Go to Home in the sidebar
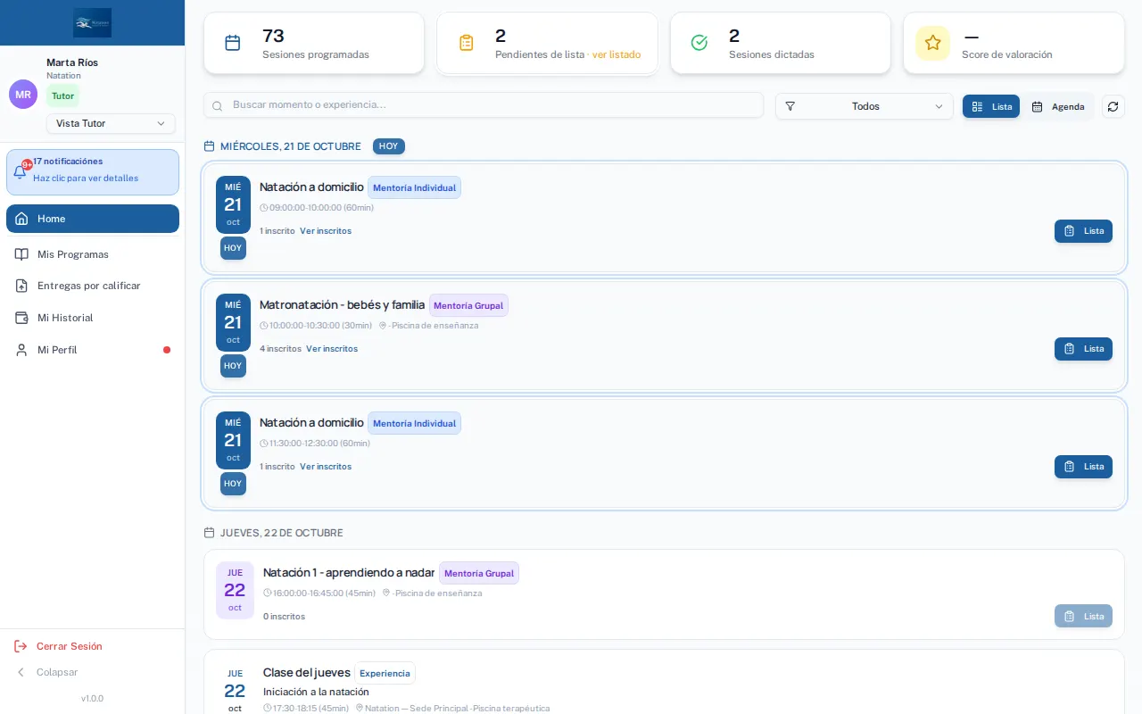Image resolution: width=1142 pixels, height=714 pixels. pyautogui.click(x=93, y=219)
